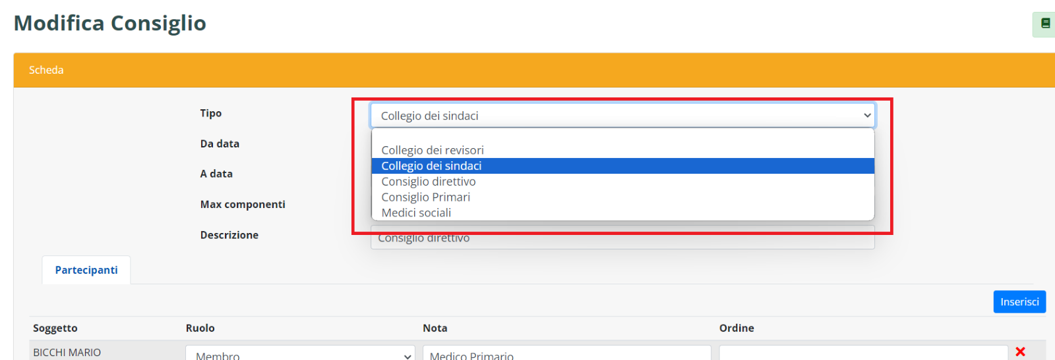The width and height of the screenshot is (1055, 360).
Task: Focus the Nota field with Medico Primario
Action: [x=567, y=353]
